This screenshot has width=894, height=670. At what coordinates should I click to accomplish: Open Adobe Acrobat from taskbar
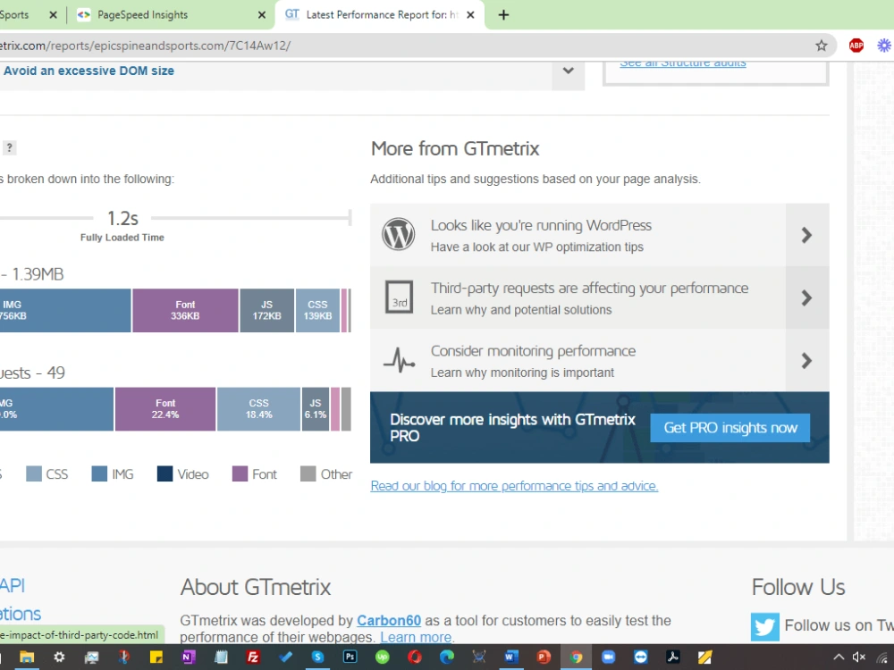coord(673,657)
